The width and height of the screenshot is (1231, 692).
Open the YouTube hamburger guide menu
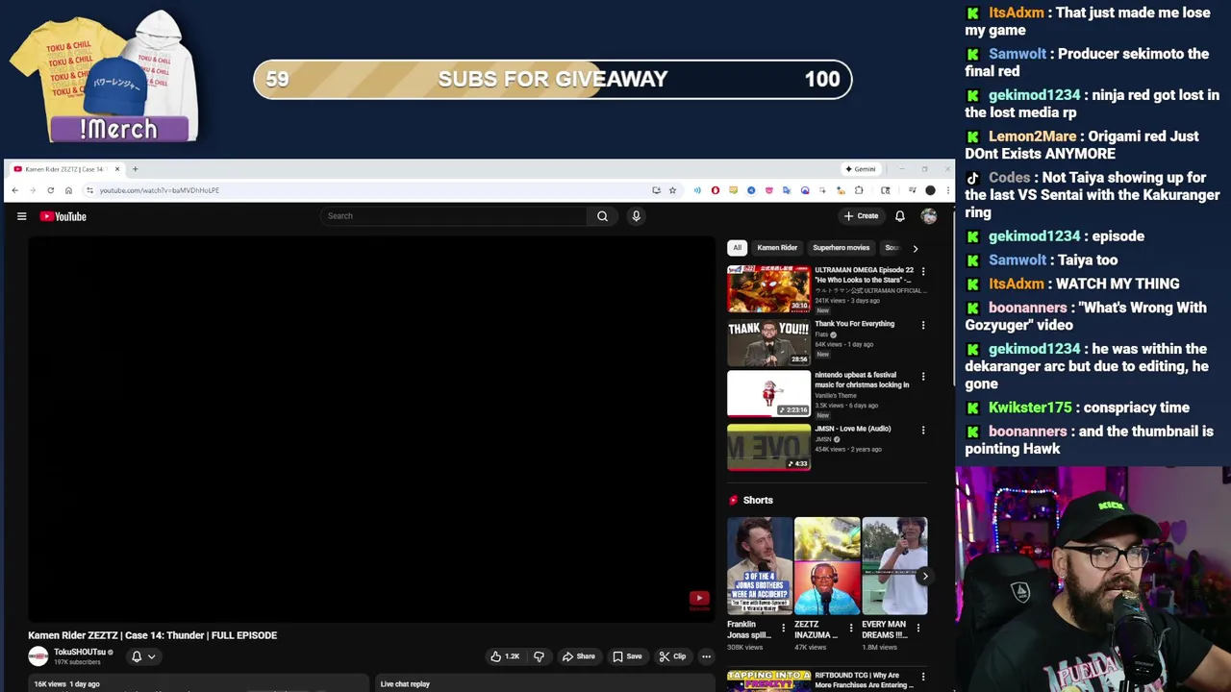21,216
